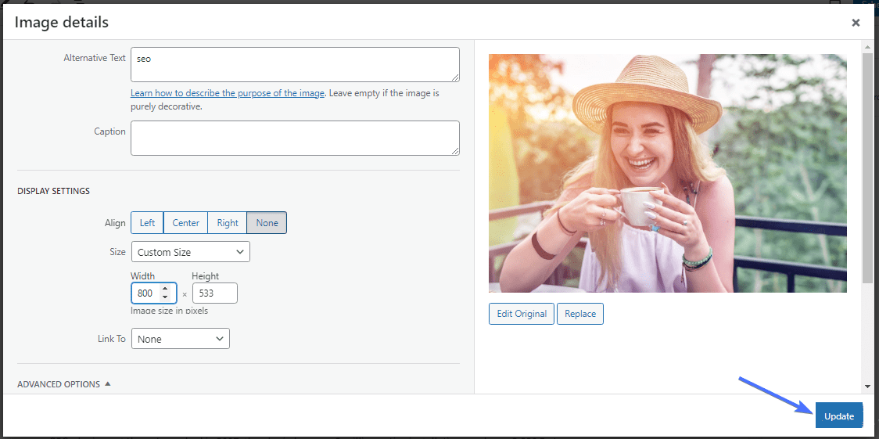
Task: Open the link on describing image purpose
Action: tap(227, 93)
